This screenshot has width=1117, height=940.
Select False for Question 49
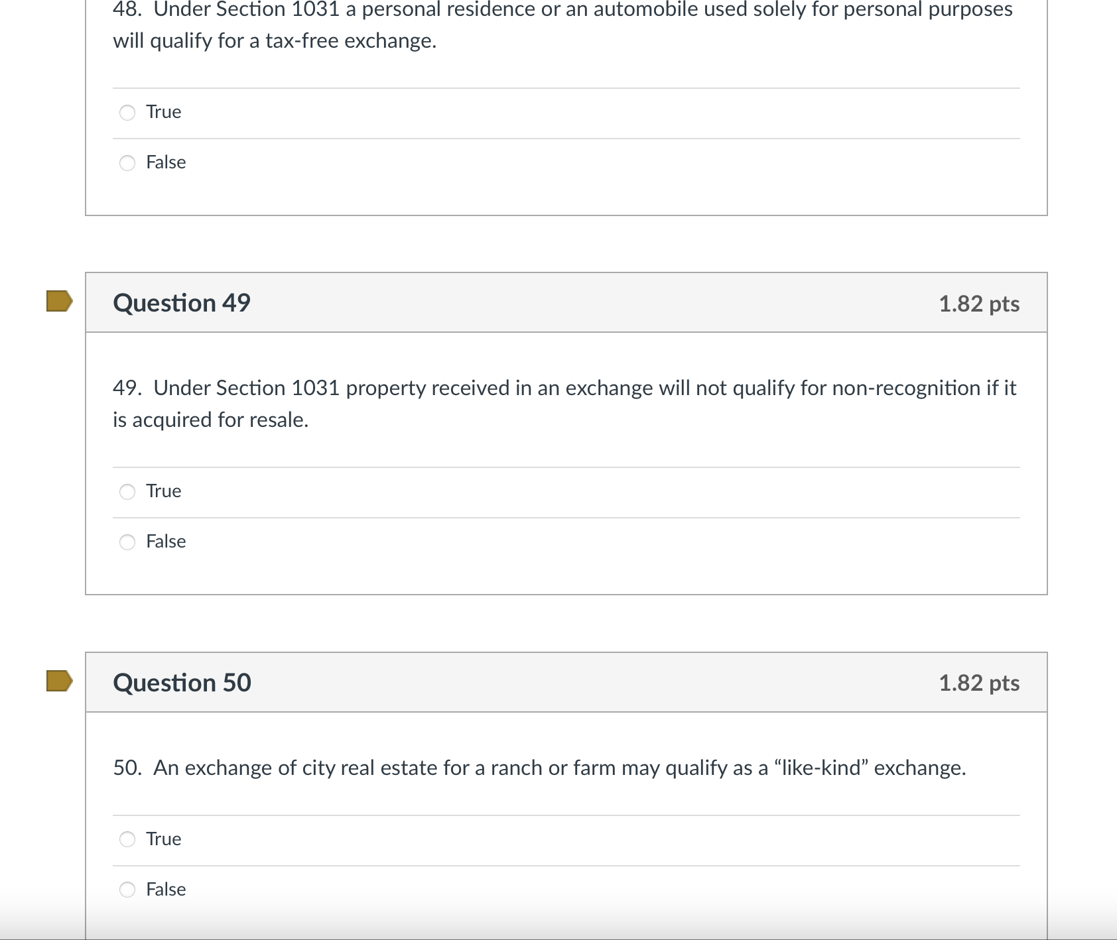coord(127,542)
